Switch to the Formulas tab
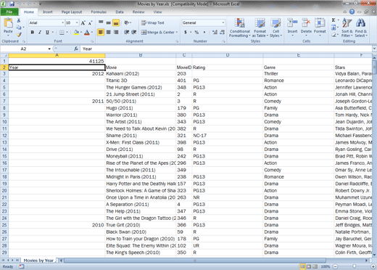This screenshot has width=377, height=270. [x=99, y=12]
